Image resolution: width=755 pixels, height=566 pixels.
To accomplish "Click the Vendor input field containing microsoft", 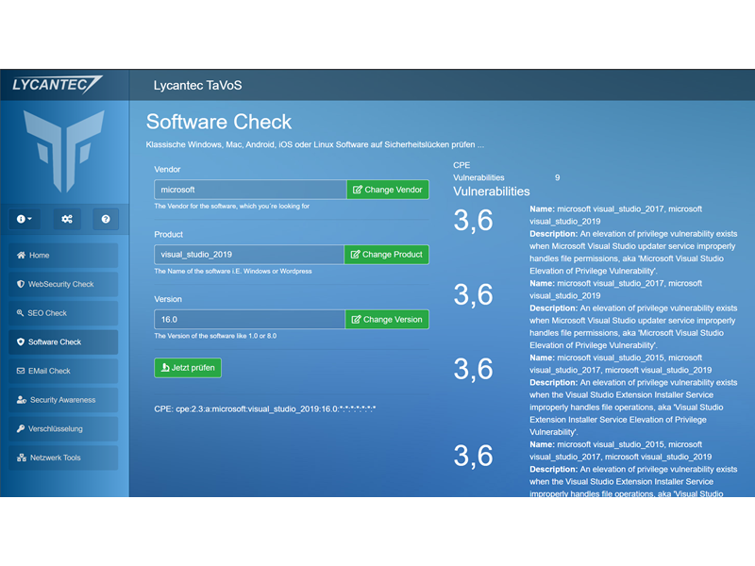I will click(250, 190).
